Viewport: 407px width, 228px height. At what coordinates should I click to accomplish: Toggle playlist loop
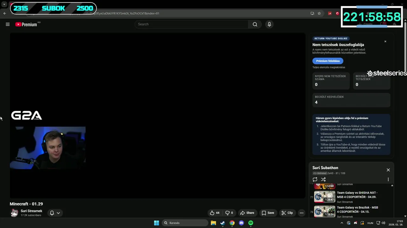tap(315, 179)
